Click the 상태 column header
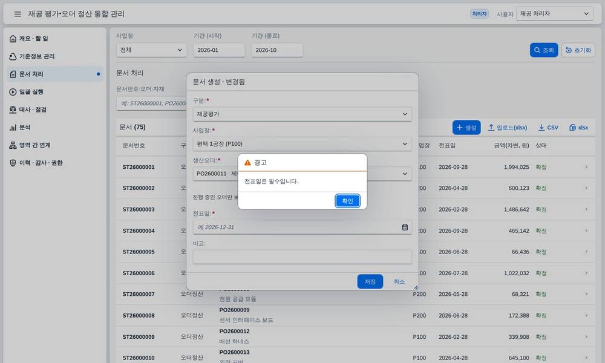 541,145
